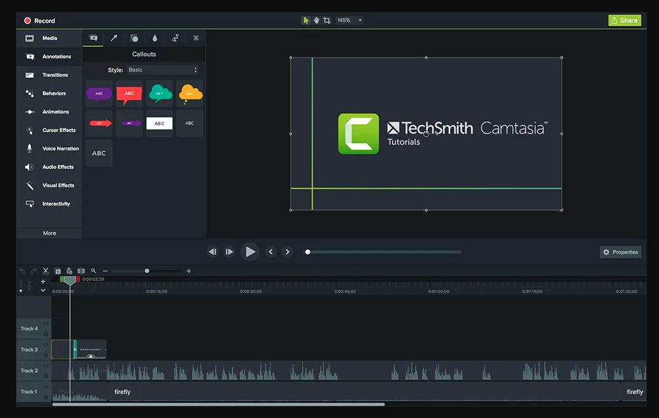This screenshot has width=659, height=418.
Task: Select the Pan hand tool
Action: pos(316,20)
